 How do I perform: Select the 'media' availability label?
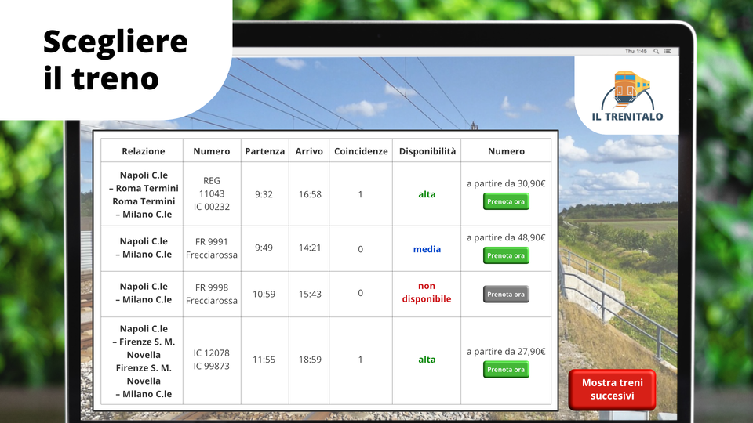pos(427,249)
